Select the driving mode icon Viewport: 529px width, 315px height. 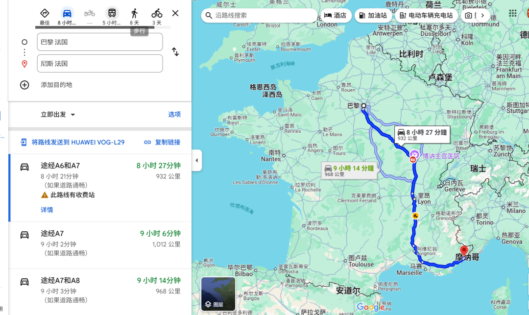67,13
